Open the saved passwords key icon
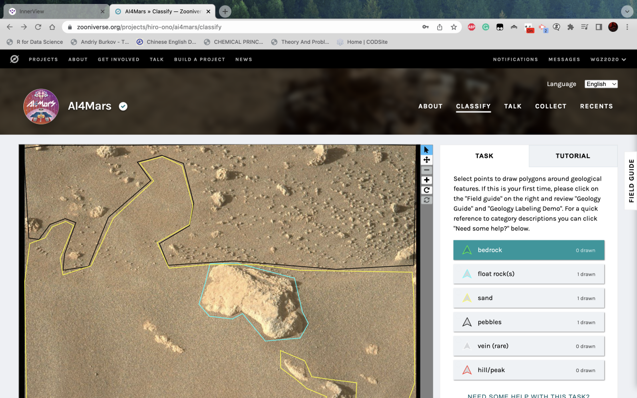 pos(425,27)
